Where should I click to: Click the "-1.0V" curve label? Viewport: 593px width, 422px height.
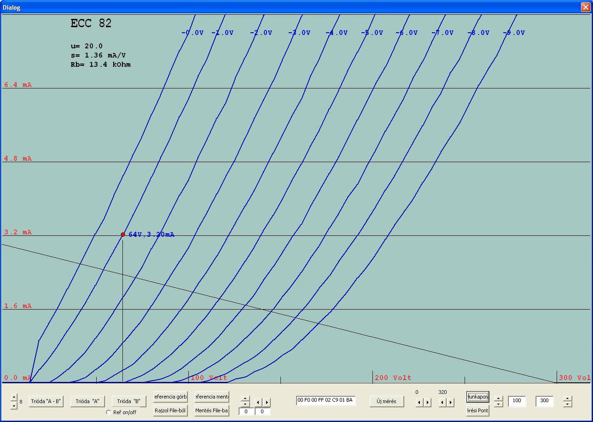(222, 33)
